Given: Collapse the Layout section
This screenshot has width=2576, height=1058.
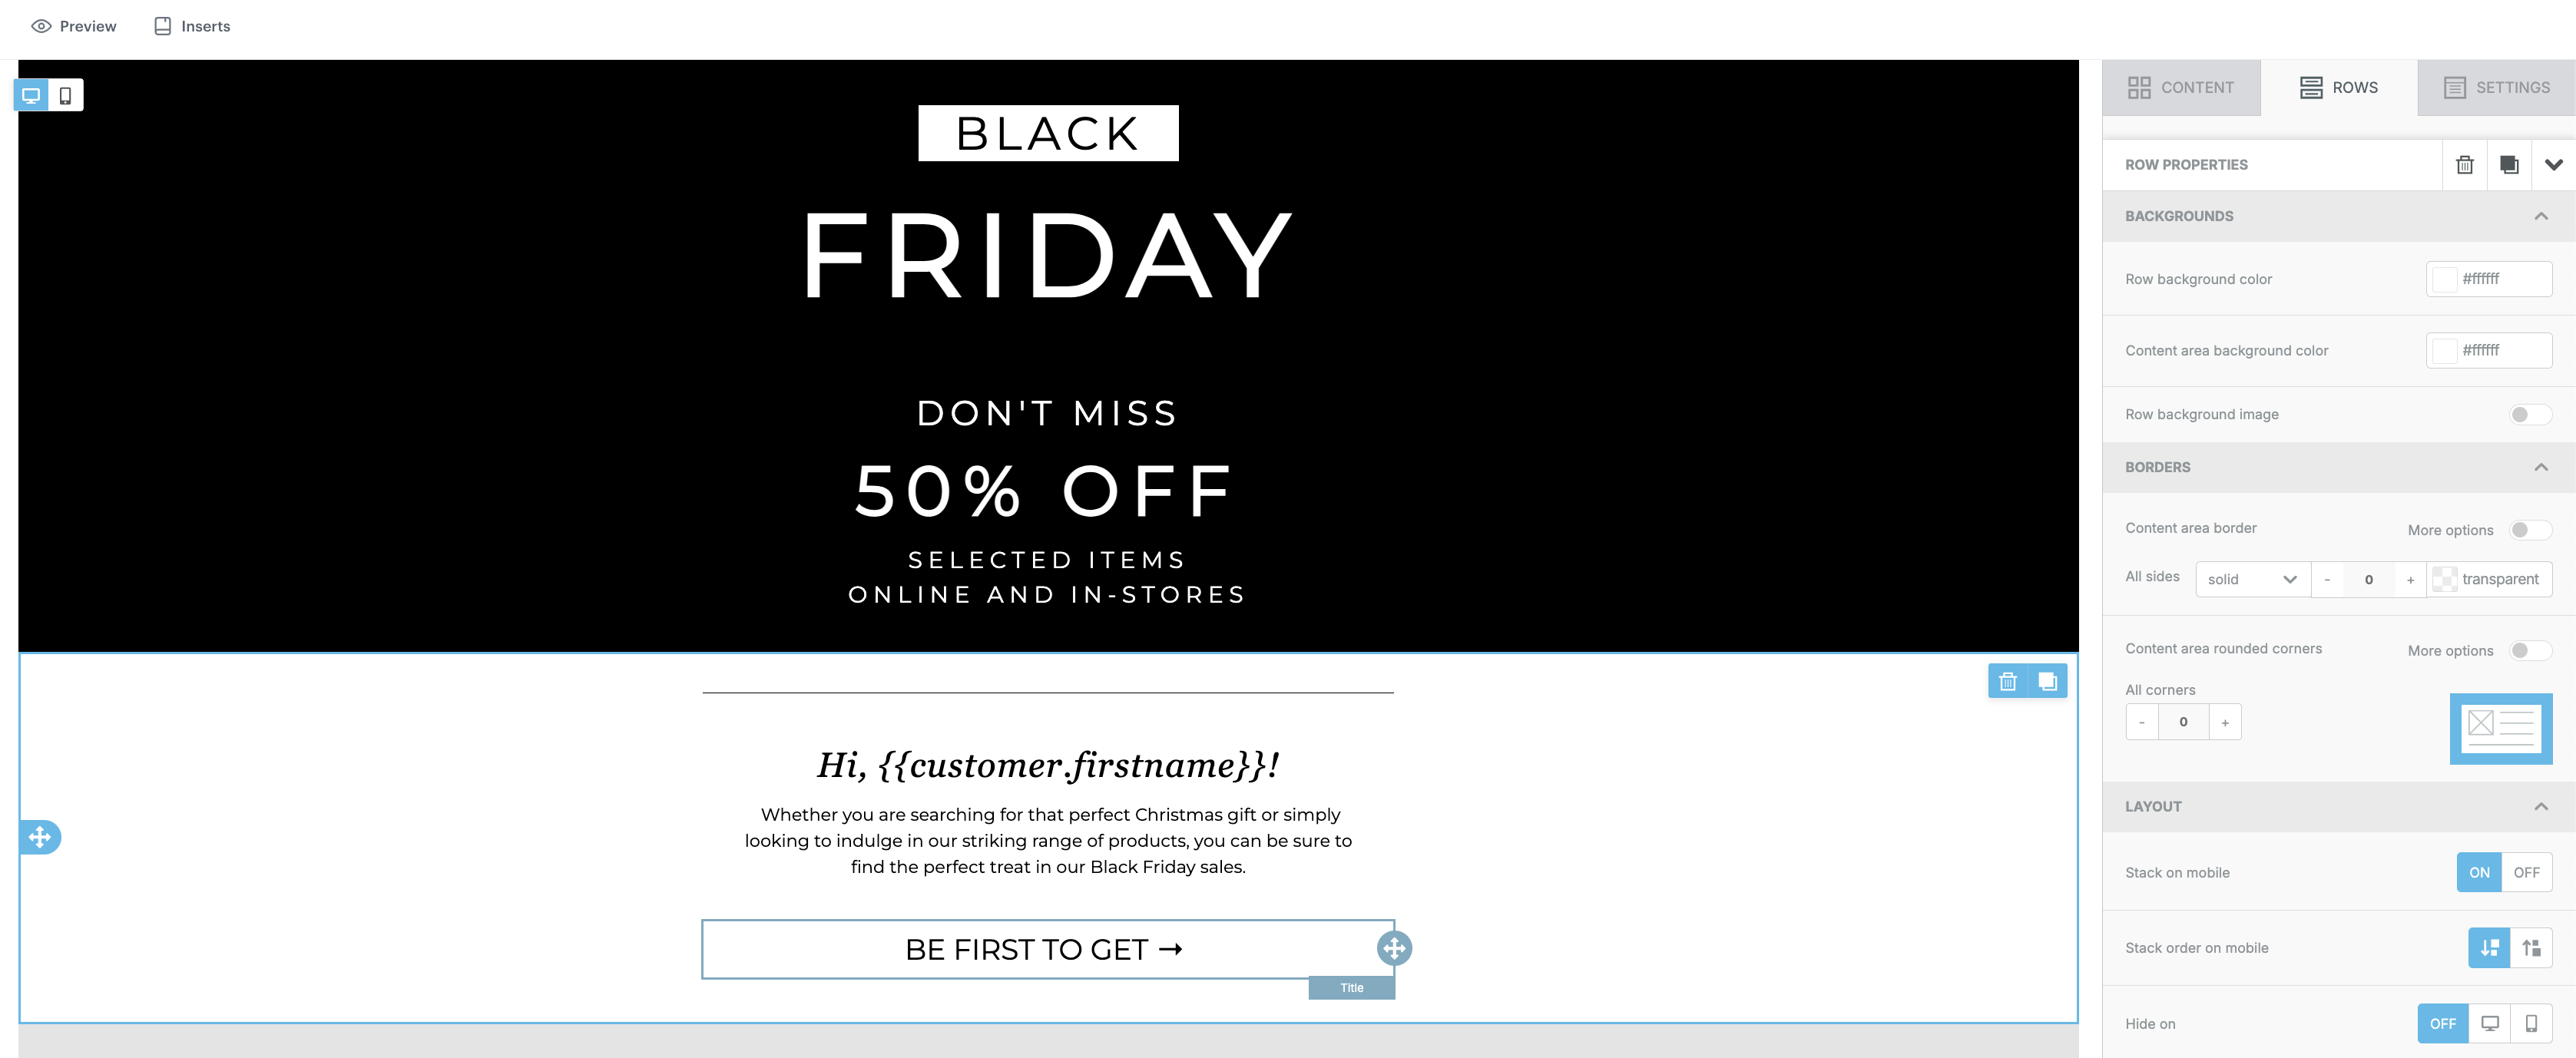Looking at the screenshot, I should [2540, 807].
